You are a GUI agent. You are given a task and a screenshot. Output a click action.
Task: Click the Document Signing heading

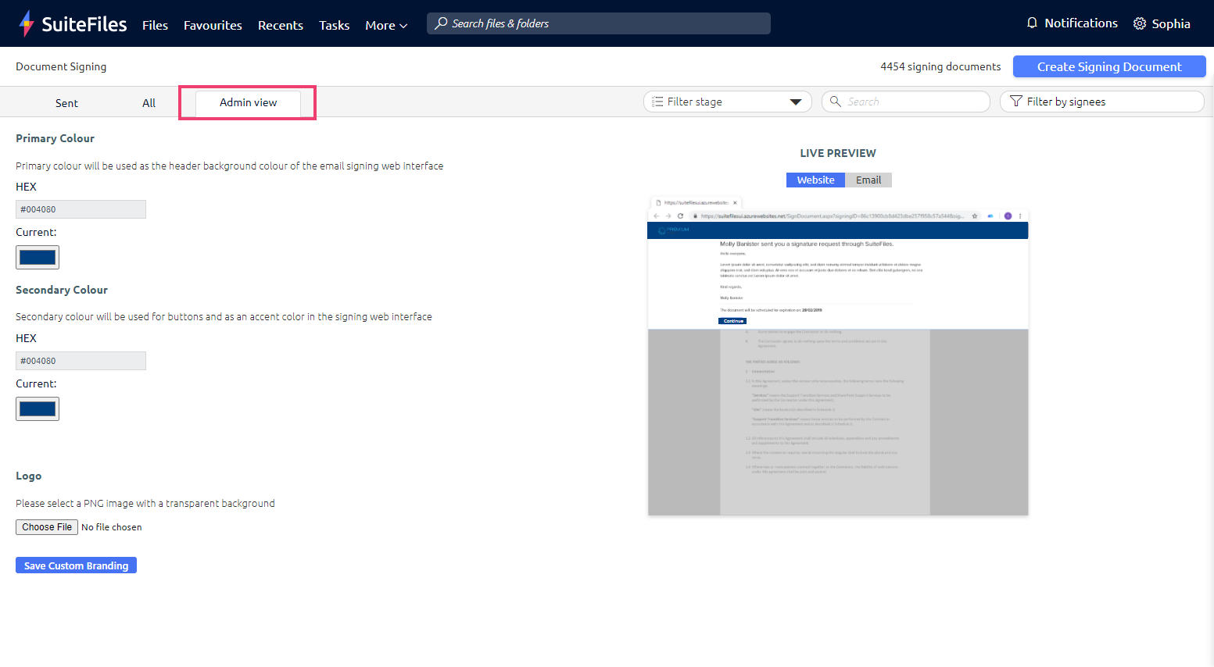61,66
